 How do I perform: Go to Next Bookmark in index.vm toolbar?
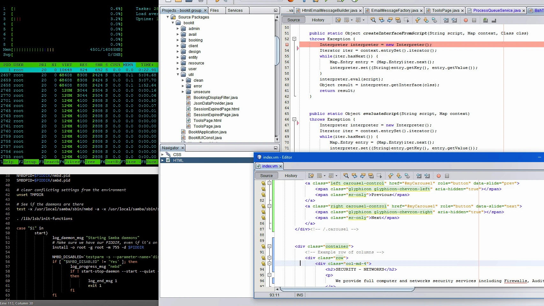click(399, 176)
